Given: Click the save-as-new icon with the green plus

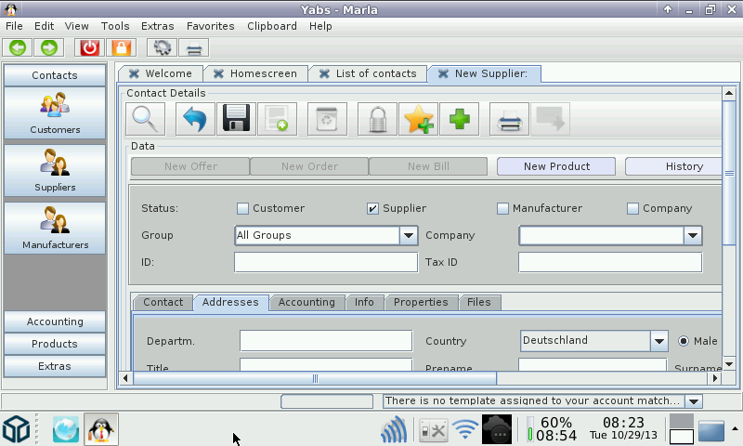Looking at the screenshot, I should 277,119.
